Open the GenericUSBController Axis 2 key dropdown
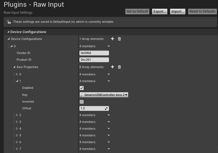Image resolution: width=218 pixels, height=153 pixels. [x=104, y=95]
